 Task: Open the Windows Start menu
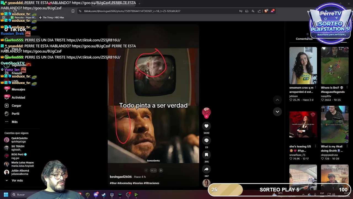coord(6,195)
